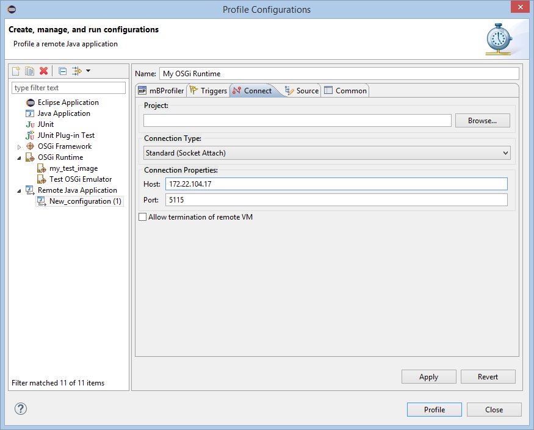Click the Browse... button
534x430 pixels.
coord(482,121)
